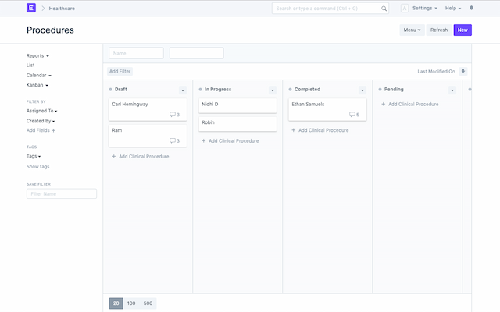
Task: Click Add Clinical Procedure under Pending
Action: pos(413,104)
